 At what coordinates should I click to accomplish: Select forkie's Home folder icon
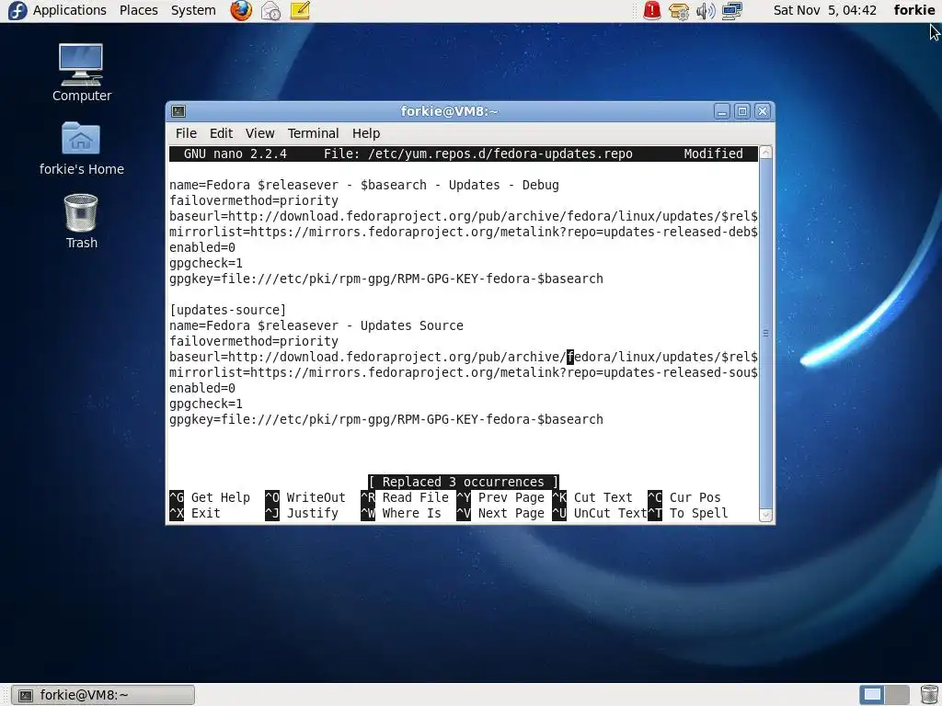[81, 148]
